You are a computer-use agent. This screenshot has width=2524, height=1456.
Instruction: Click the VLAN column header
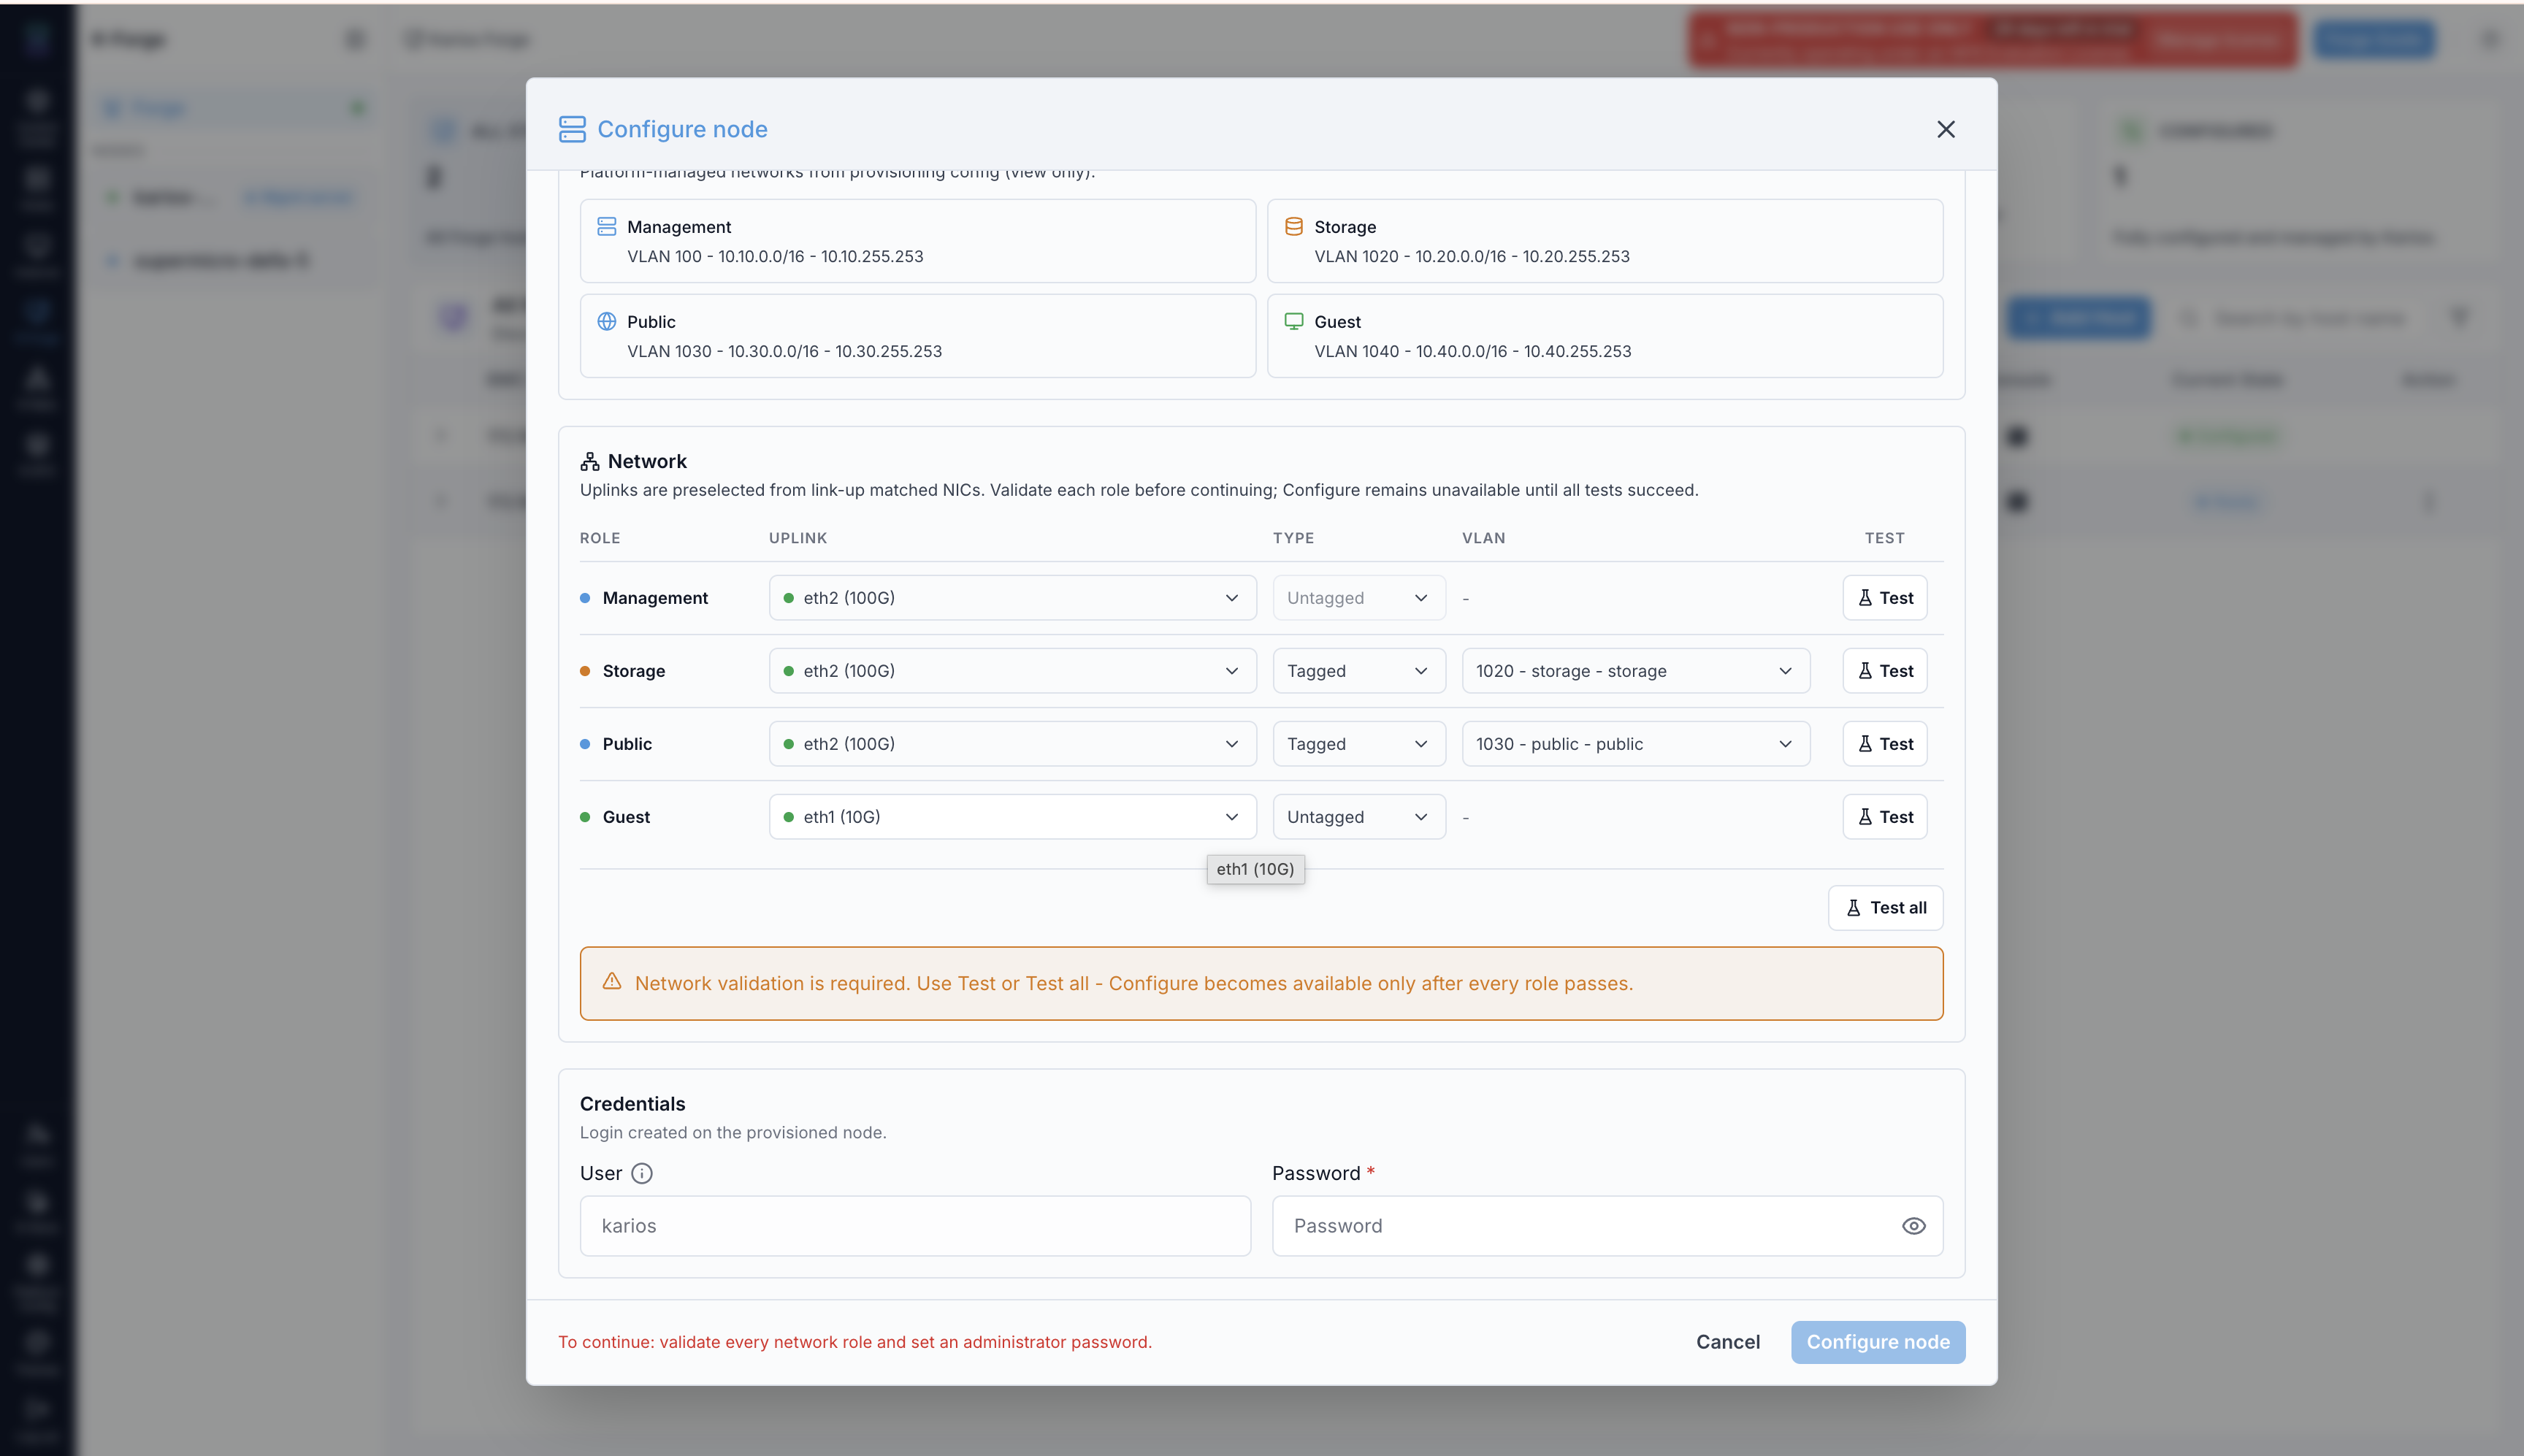click(x=1483, y=538)
